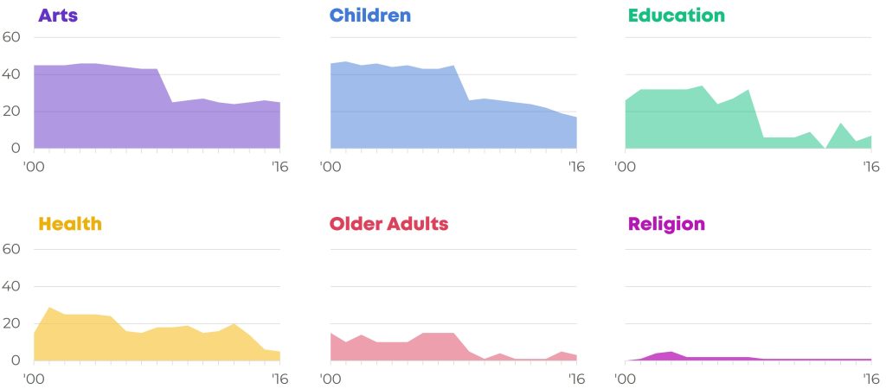
Task: Click the '16 label under Children chart
Action: pyautogui.click(x=575, y=167)
